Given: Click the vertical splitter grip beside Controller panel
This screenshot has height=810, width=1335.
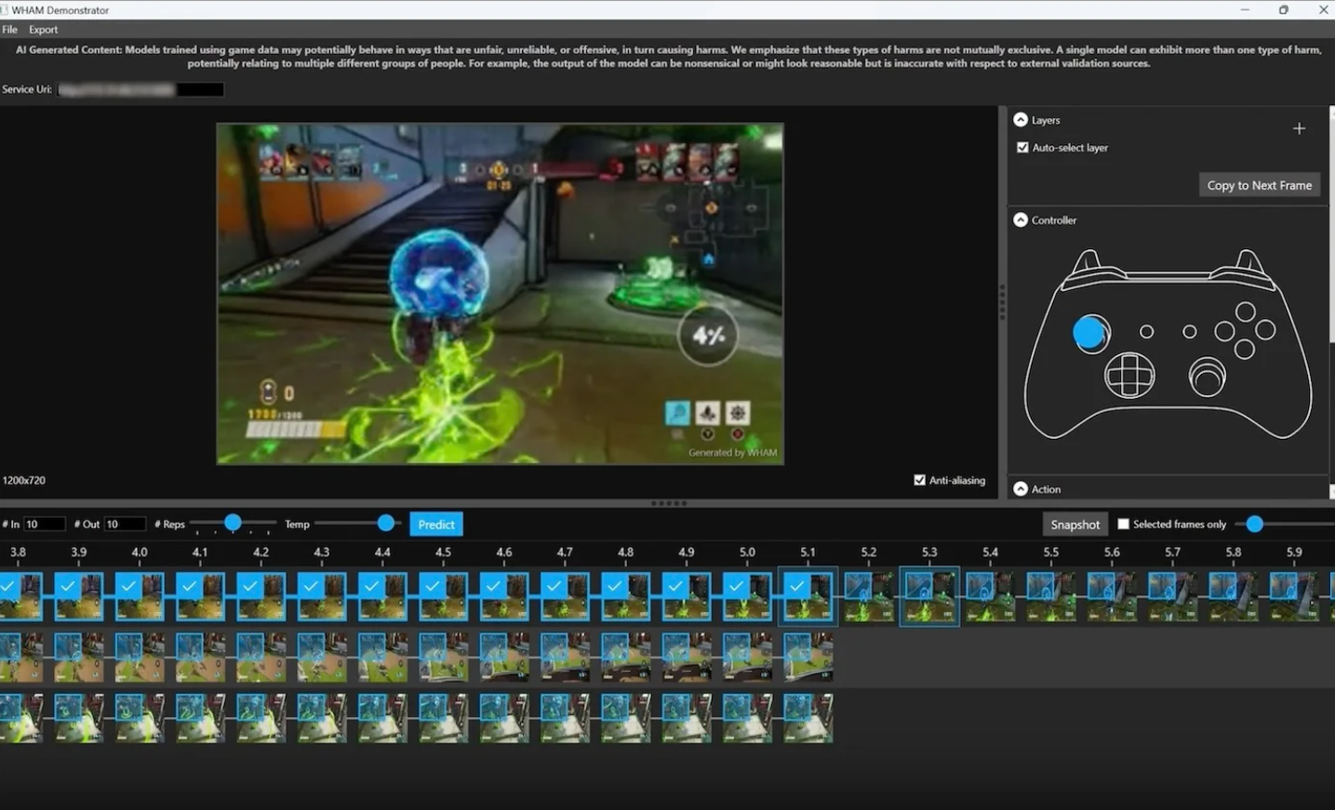Looking at the screenshot, I should pos(1002,302).
